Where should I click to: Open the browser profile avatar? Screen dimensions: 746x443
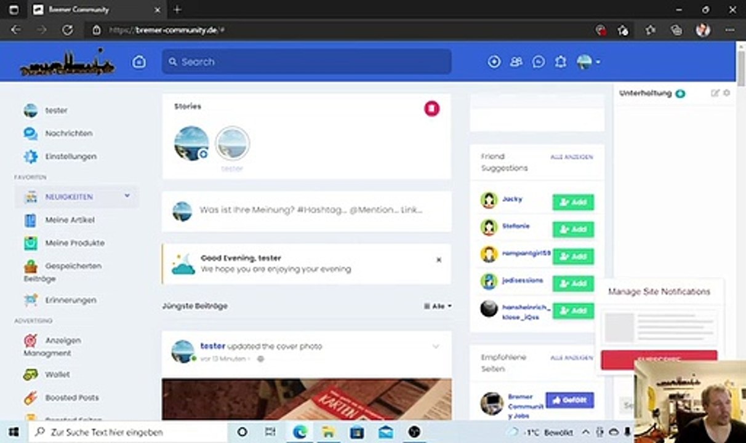pyautogui.click(x=703, y=30)
